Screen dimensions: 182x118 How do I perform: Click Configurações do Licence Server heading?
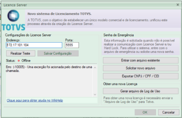click(28, 35)
